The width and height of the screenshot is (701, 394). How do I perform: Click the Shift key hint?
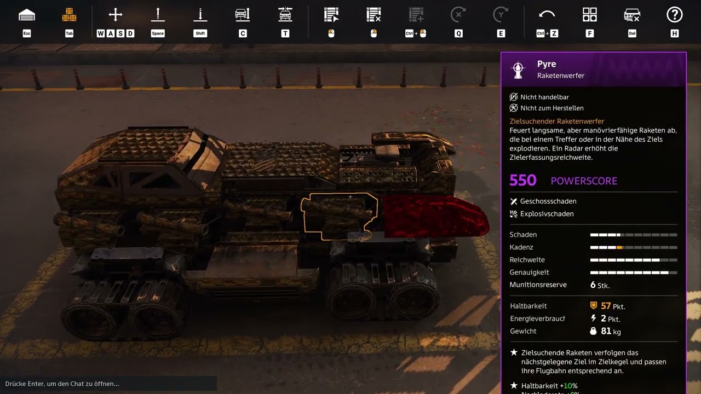click(x=200, y=33)
